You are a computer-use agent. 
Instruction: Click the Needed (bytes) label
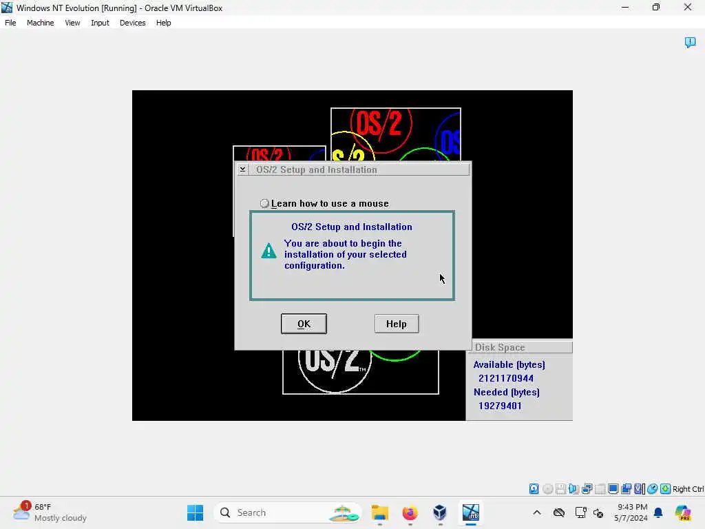point(506,392)
